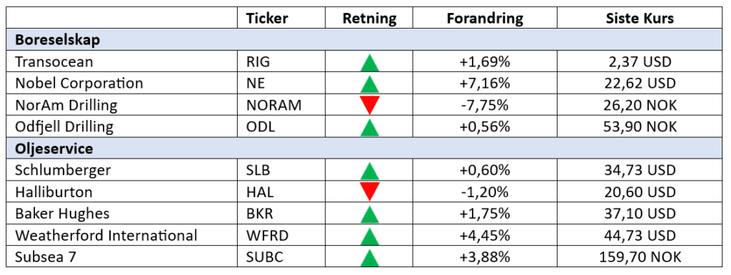Screen dimensions: 731x275
Task: Click the green up arrow for Schlumberger
Action: [x=369, y=171]
